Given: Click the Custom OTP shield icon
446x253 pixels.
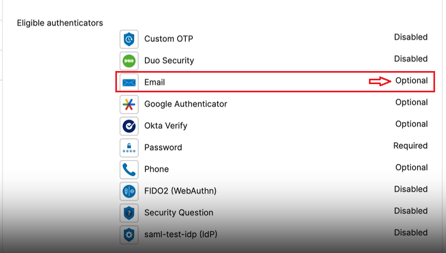Looking at the screenshot, I should click(129, 39).
